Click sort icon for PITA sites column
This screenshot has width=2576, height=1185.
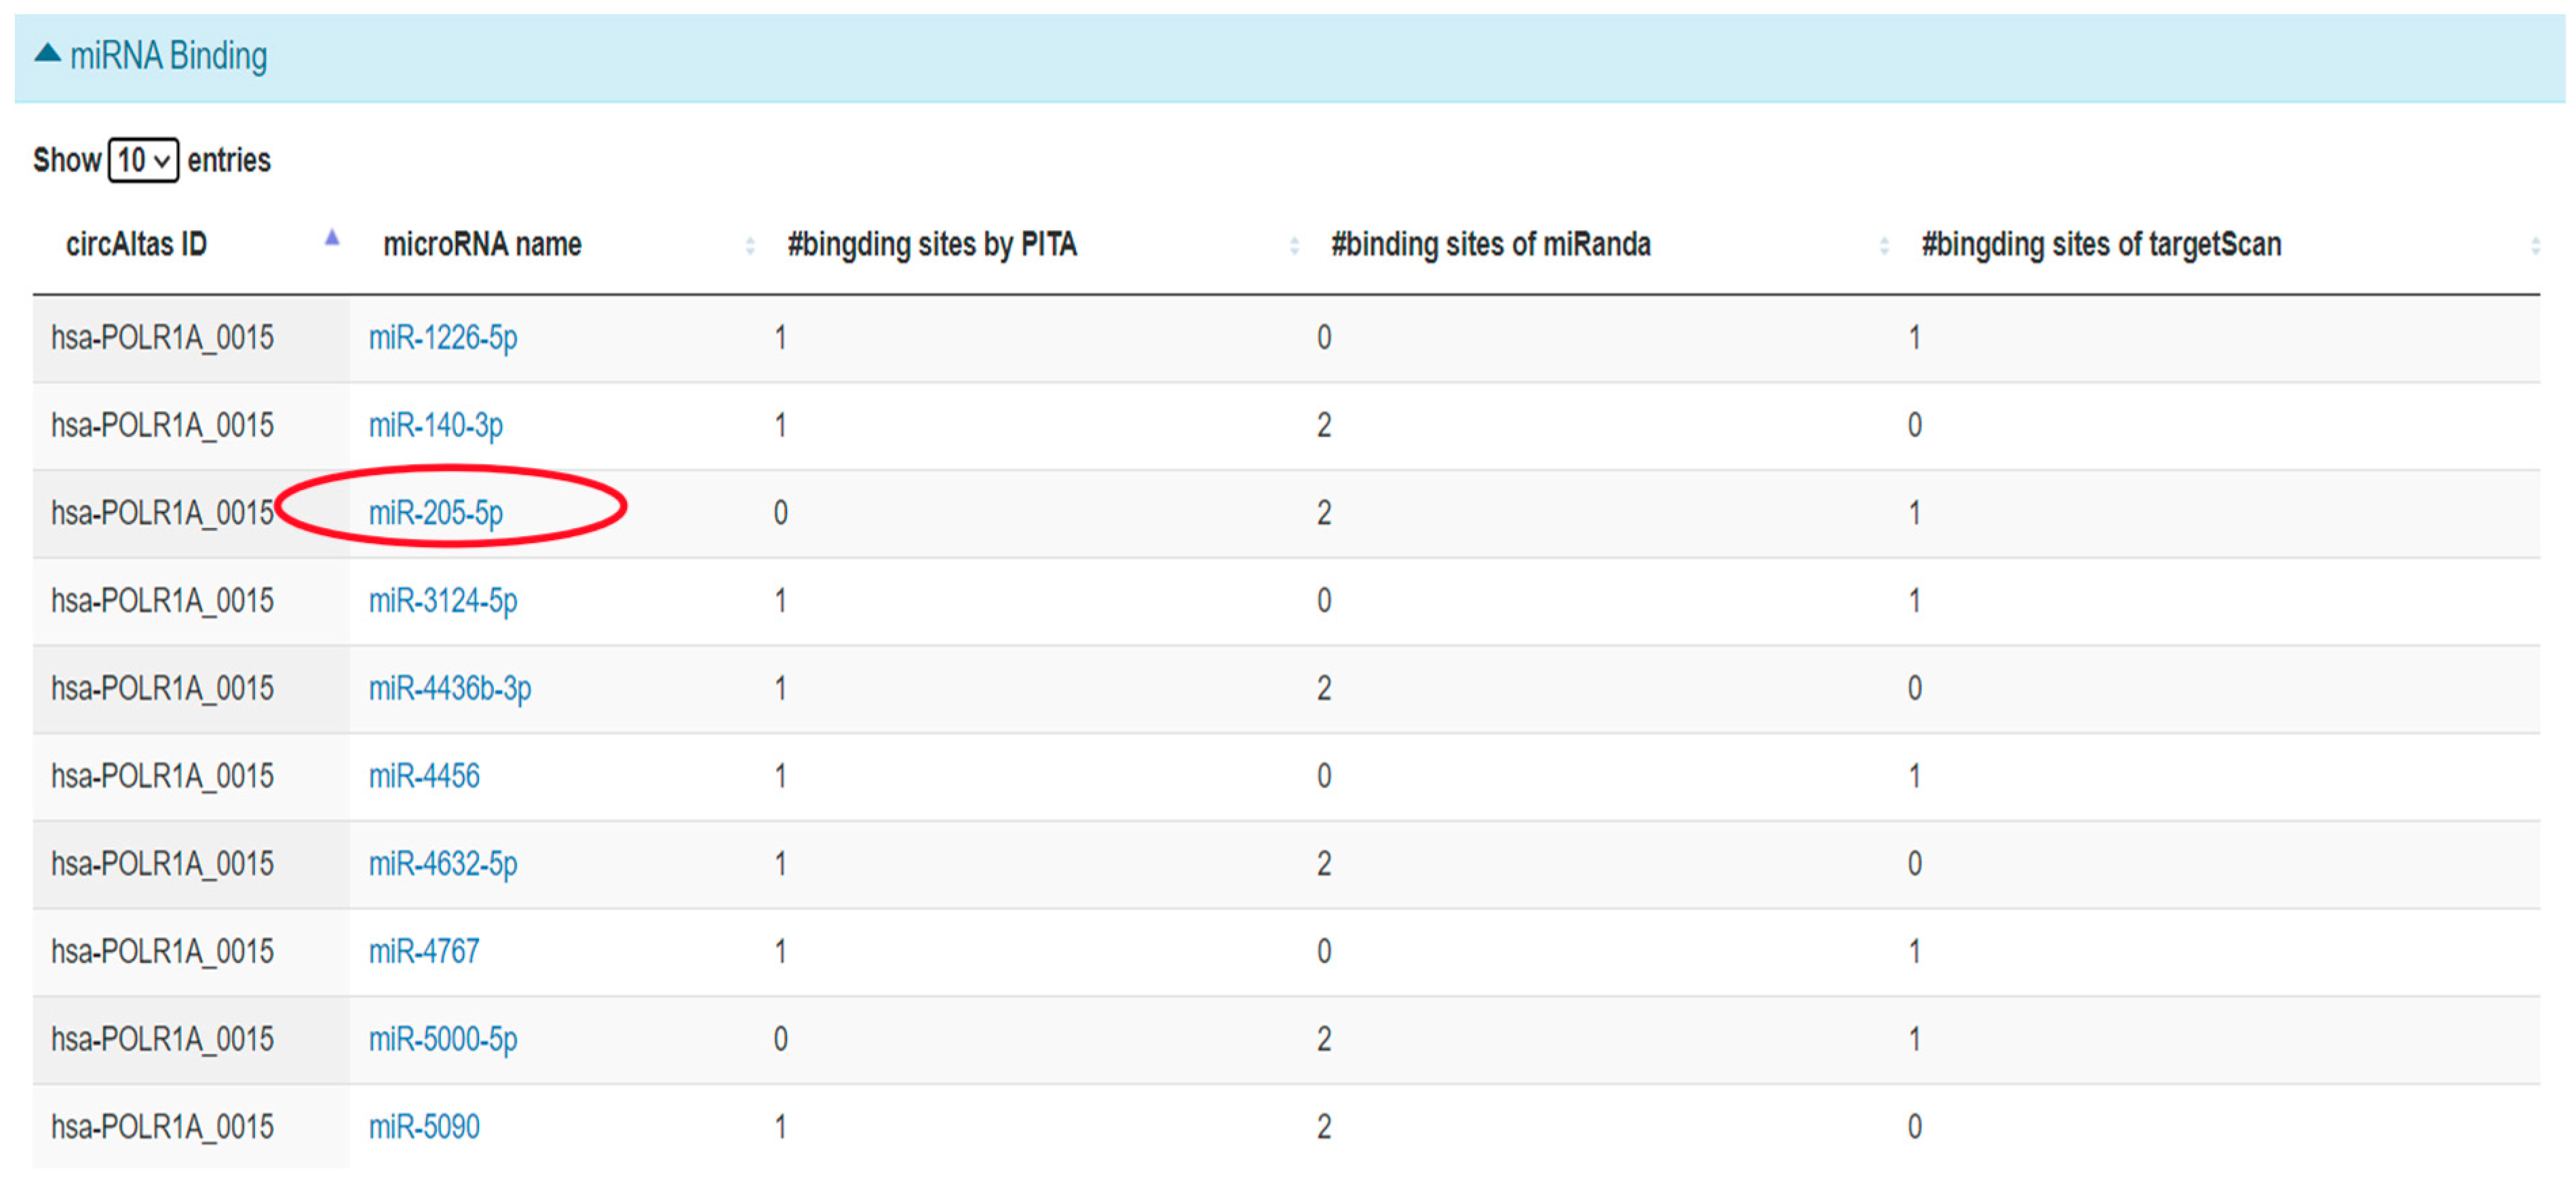tap(1294, 245)
